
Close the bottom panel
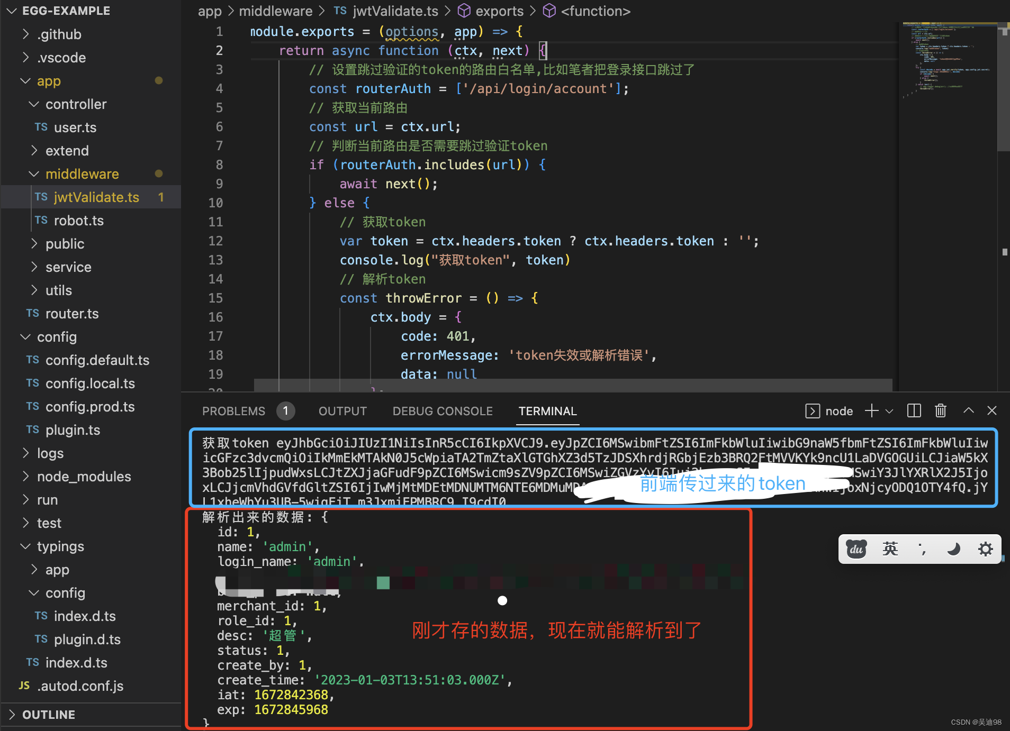pyautogui.click(x=992, y=410)
